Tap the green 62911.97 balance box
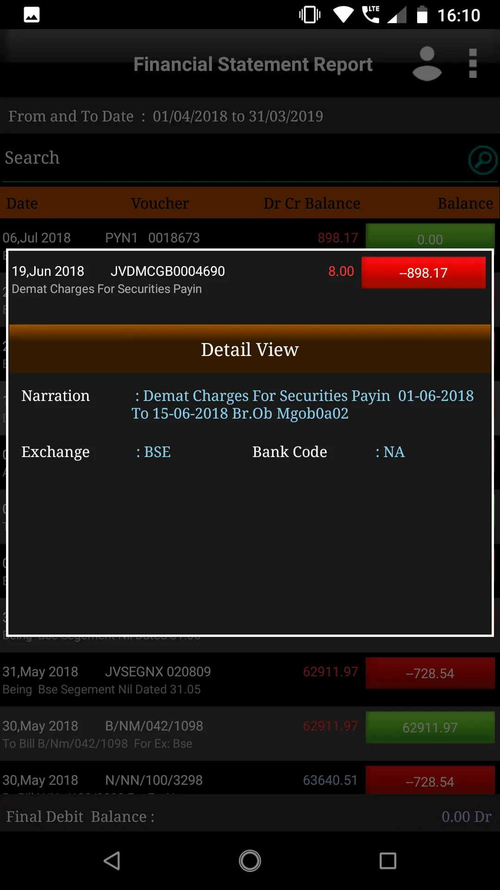Image resolution: width=500 pixels, height=890 pixels. pyautogui.click(x=430, y=727)
